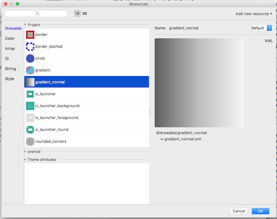Screen dimensions: 277x219
Task: Select the 'gradient' row text
Action: click(x=42, y=70)
